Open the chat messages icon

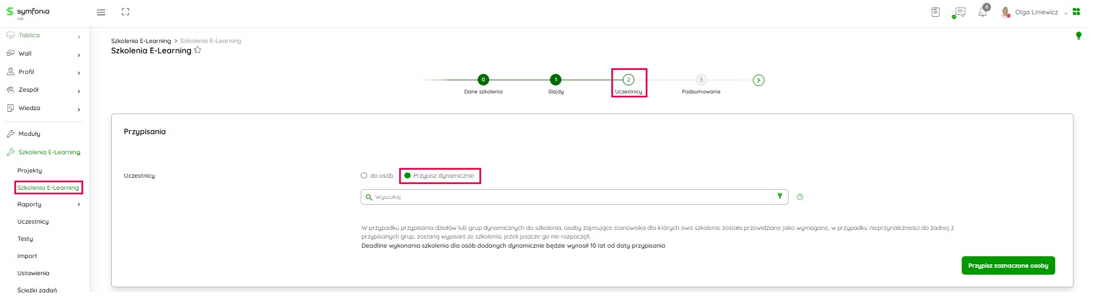tap(959, 12)
